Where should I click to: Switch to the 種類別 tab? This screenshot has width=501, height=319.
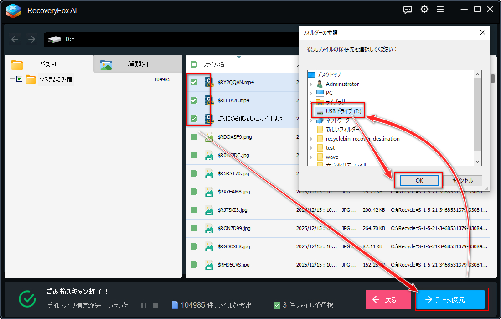coord(137,64)
